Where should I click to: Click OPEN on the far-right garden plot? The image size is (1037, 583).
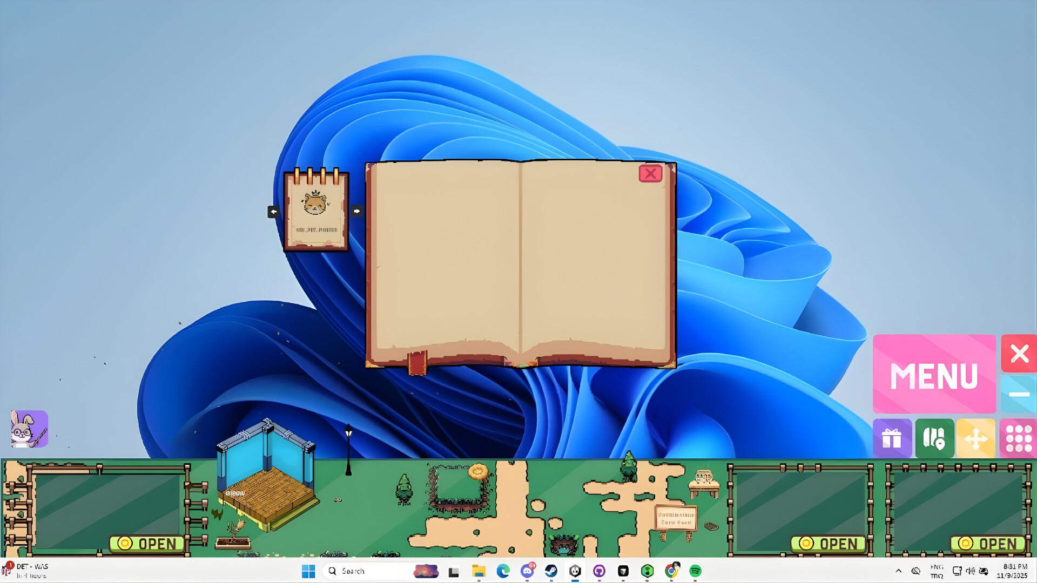988,544
